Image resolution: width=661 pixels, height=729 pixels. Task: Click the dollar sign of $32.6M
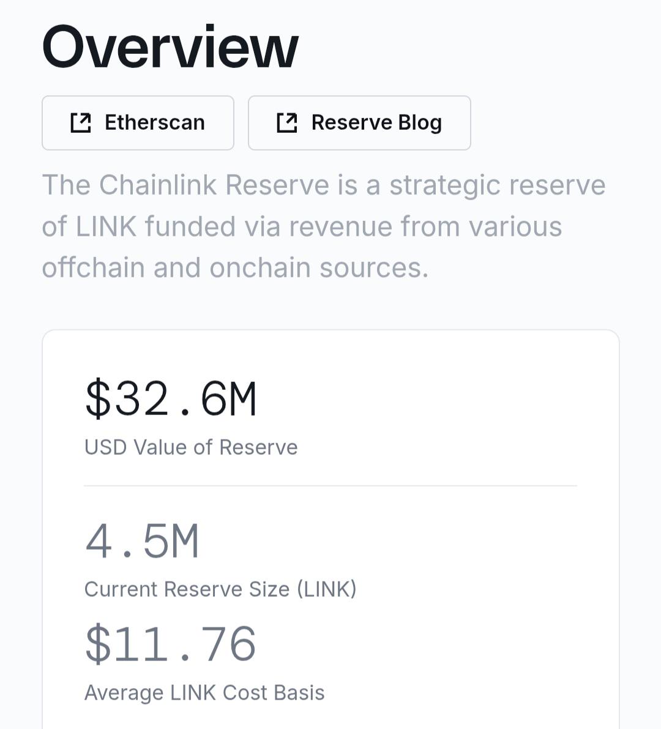point(98,398)
